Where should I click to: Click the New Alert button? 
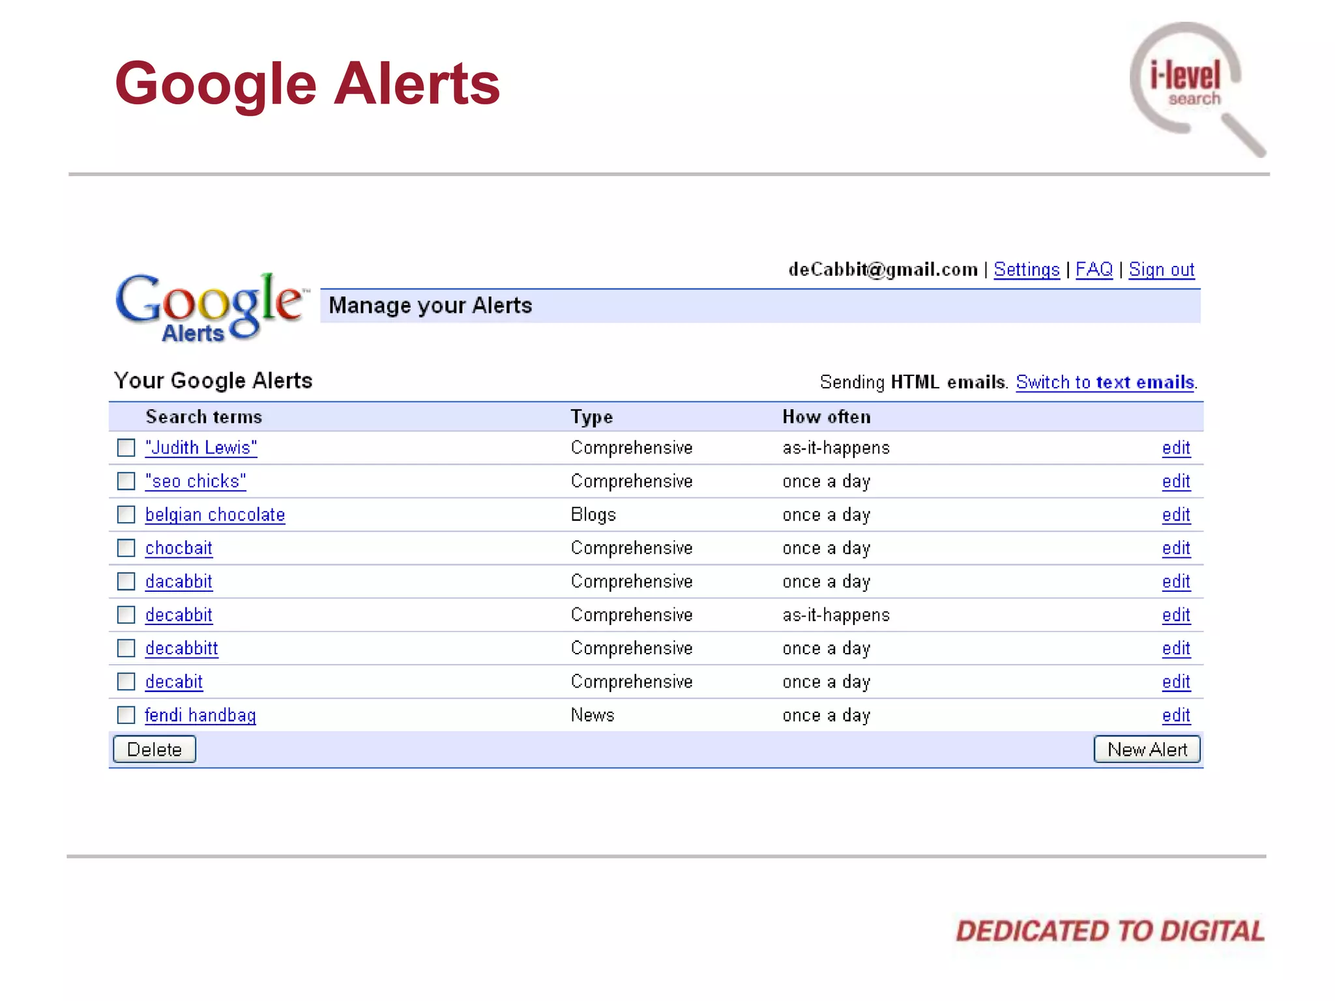1147,749
